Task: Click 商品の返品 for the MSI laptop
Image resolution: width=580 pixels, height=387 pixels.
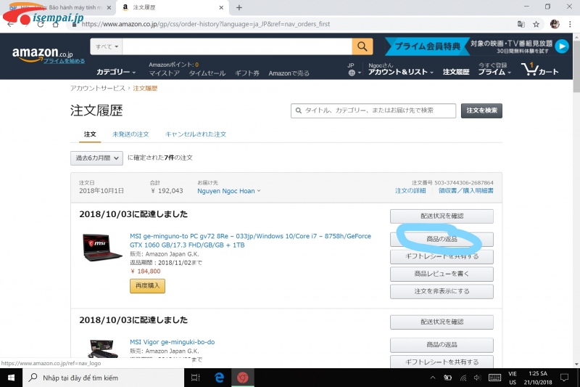Action: click(x=442, y=239)
